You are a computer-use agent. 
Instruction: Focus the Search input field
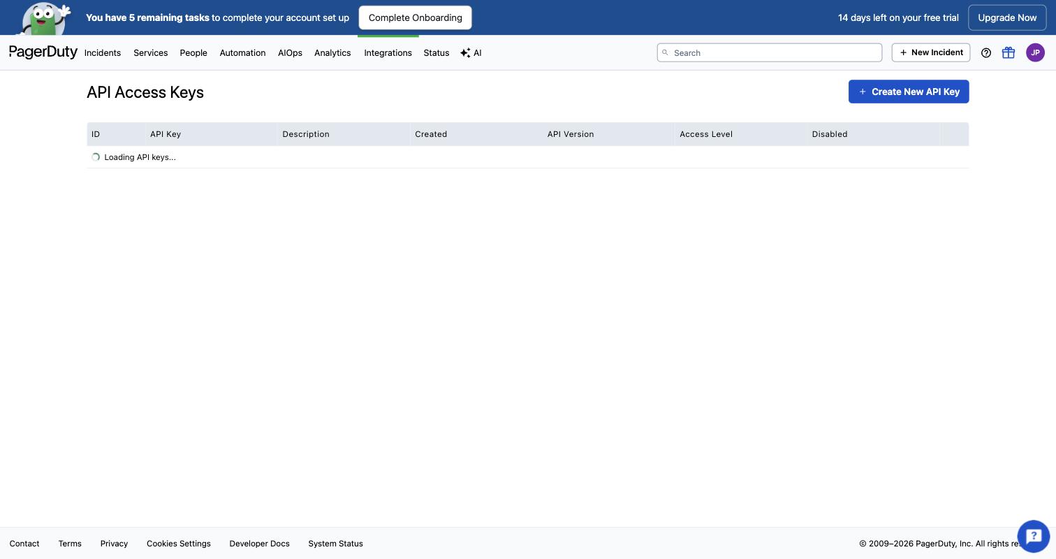tap(770, 52)
